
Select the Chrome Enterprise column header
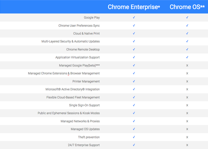[x=134, y=7]
